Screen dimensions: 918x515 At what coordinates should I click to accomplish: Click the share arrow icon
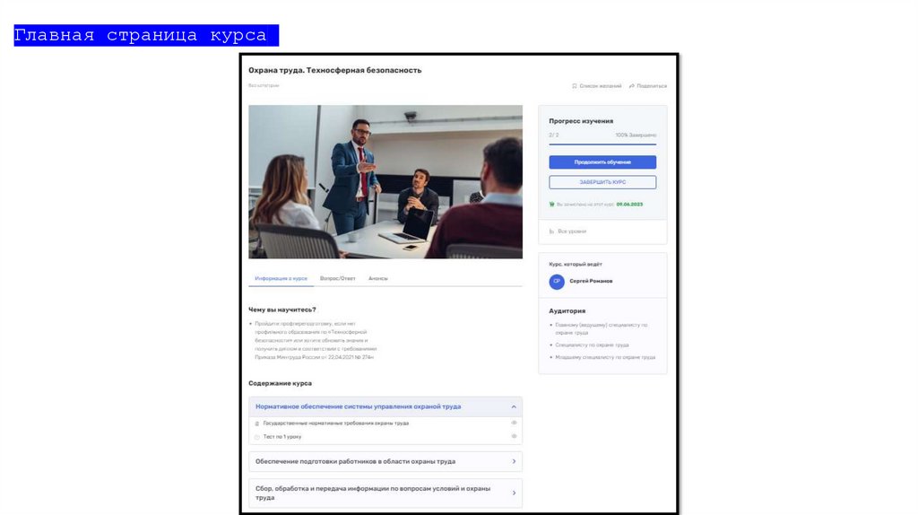pyautogui.click(x=632, y=86)
